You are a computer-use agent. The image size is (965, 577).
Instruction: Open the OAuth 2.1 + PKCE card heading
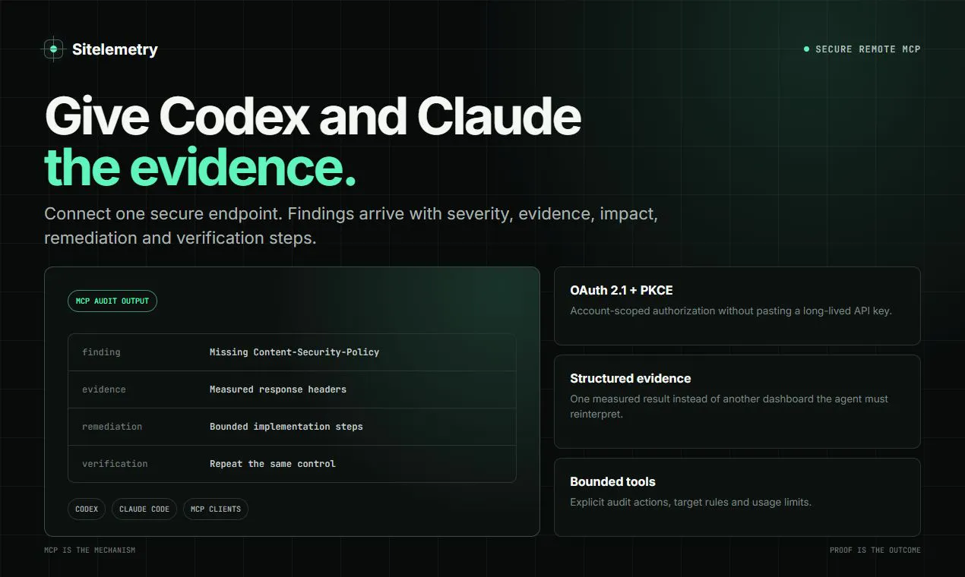[622, 290]
